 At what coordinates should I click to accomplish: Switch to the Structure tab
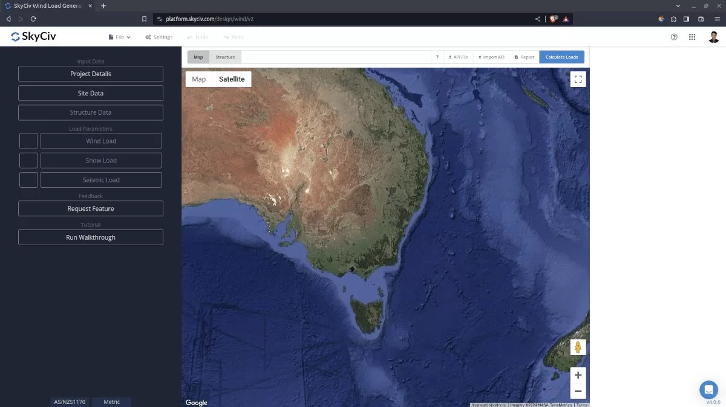pos(225,56)
